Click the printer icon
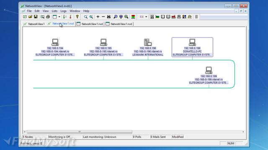 (48, 17)
